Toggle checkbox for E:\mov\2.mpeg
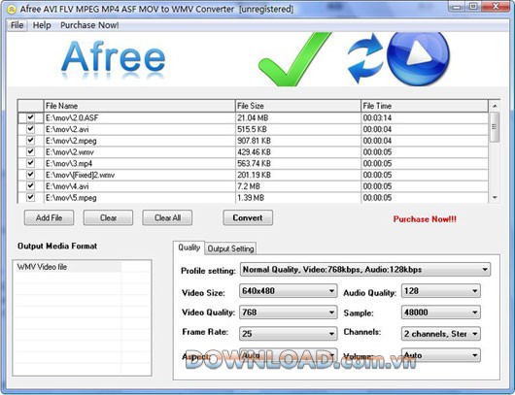Viewport: 515px width, 395px height. tap(30, 140)
